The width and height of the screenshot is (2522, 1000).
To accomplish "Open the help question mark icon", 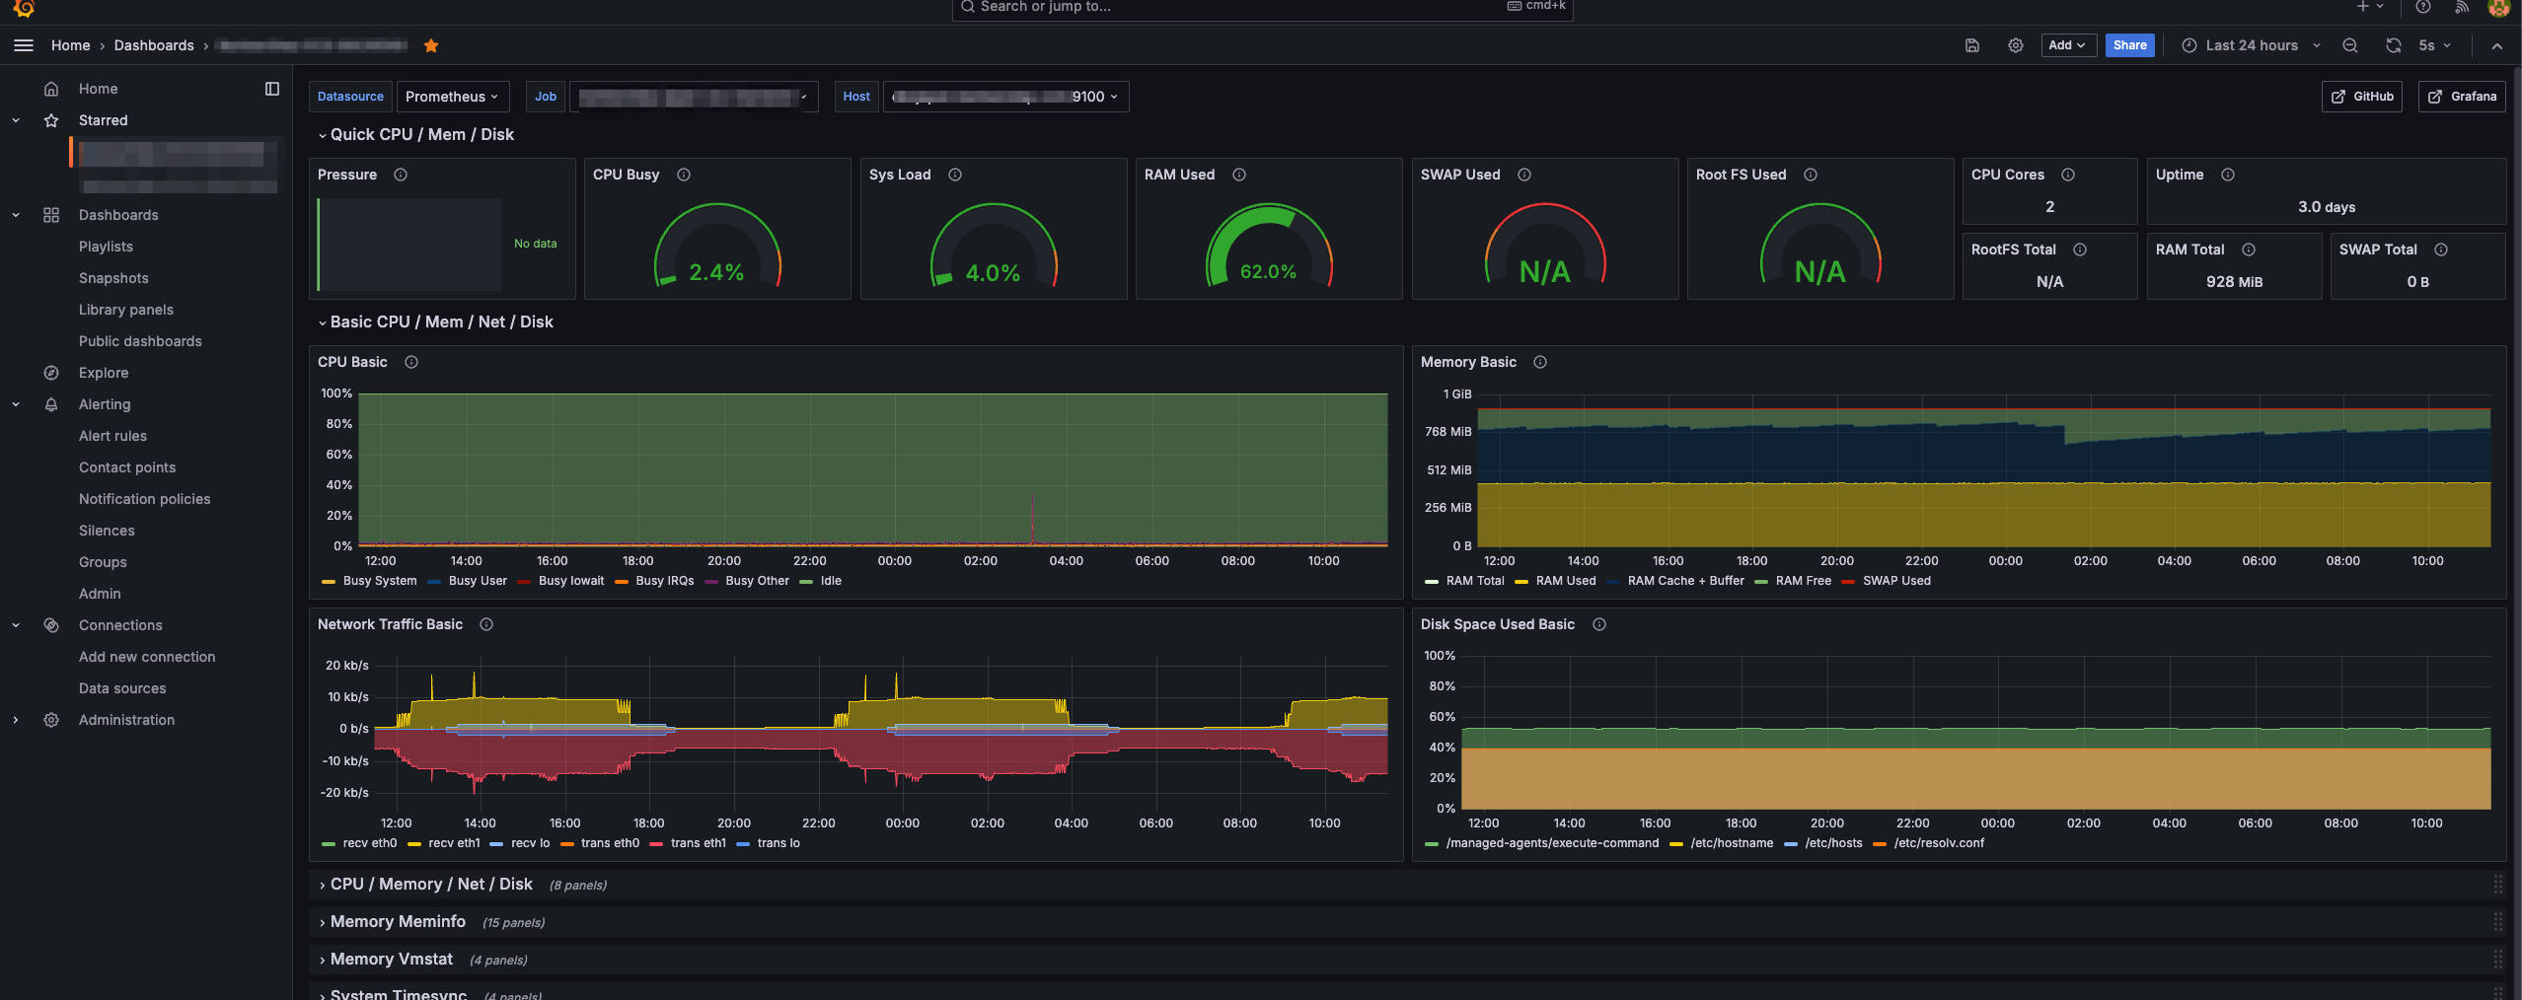I will click(2422, 7).
